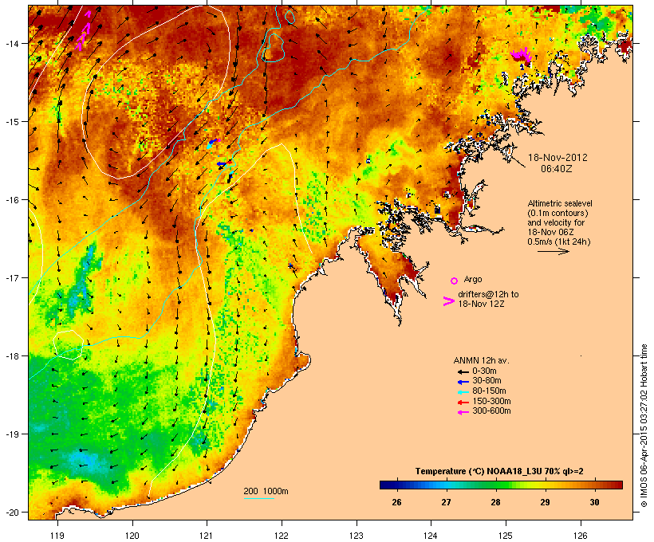The image size is (654, 542).
Task: Click the longitude axis label 122
Action: click(282, 536)
